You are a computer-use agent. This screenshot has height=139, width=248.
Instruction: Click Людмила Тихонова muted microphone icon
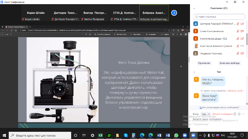tap(238, 53)
